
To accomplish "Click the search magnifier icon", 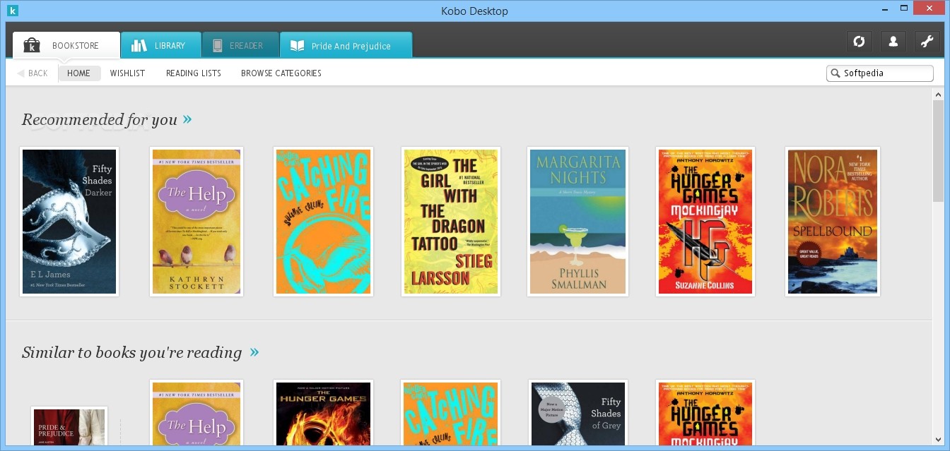I will click(835, 73).
